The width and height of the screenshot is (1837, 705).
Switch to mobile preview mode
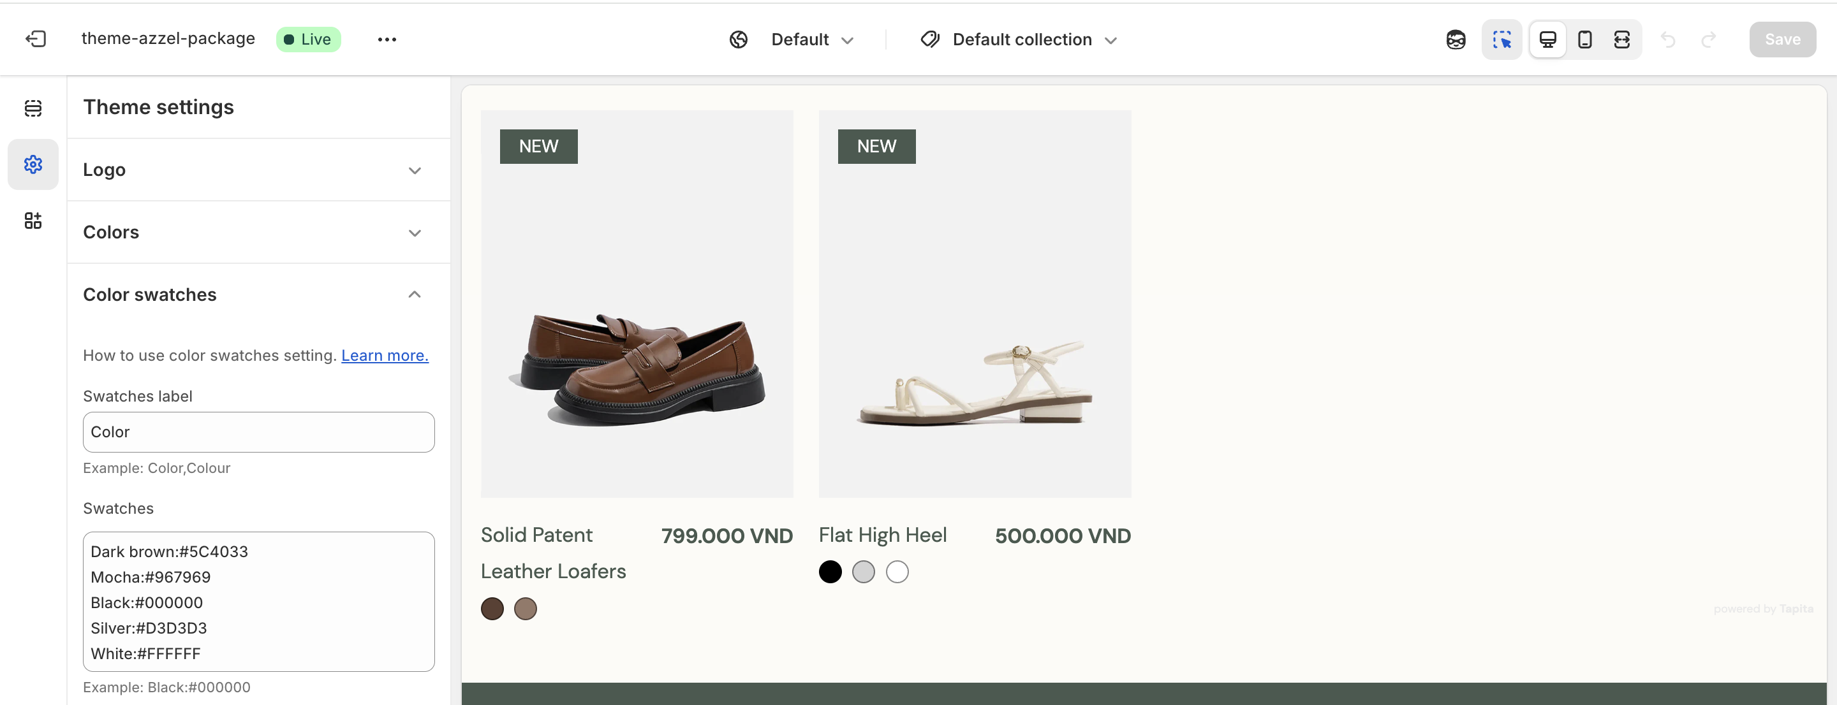(1584, 40)
